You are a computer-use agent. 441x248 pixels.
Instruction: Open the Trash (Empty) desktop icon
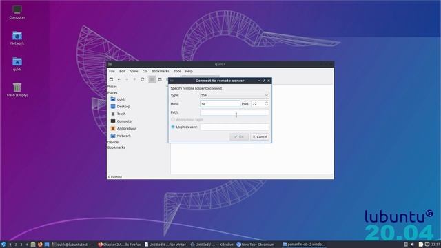pos(17,90)
